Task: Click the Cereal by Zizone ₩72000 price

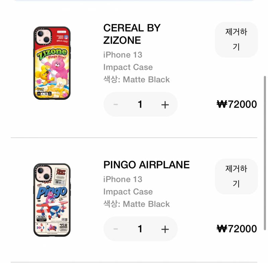Action: point(237,105)
